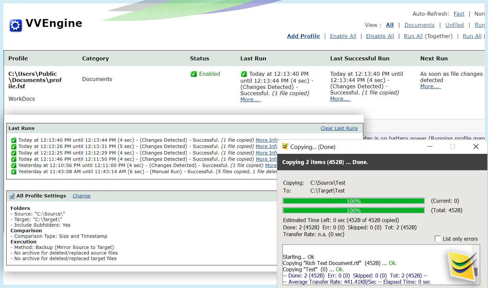Click the C:\Target\Test destination path
Viewport: 488px width, 288px height.
click(x=328, y=191)
